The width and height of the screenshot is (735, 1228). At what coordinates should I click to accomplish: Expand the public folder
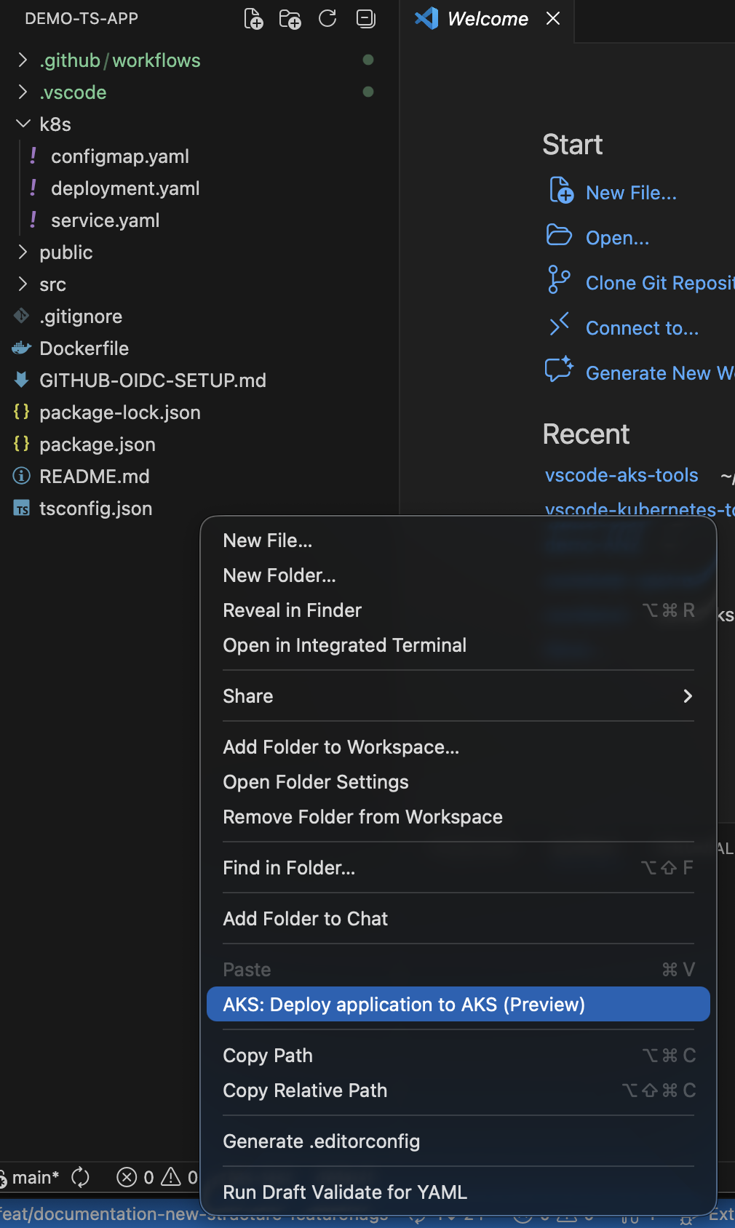click(23, 252)
